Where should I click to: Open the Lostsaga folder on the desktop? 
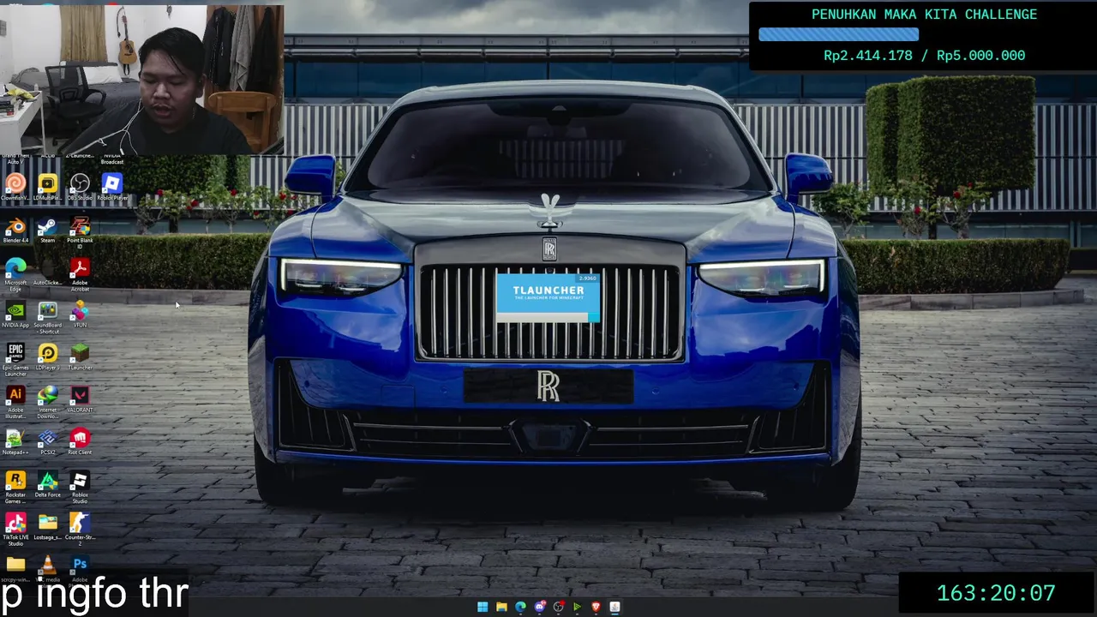[48, 527]
